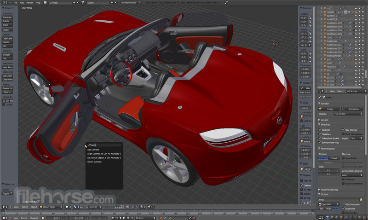The height and width of the screenshot is (220, 368).
Task: Enable the Save Buffers checkbox
Action: 343,158
